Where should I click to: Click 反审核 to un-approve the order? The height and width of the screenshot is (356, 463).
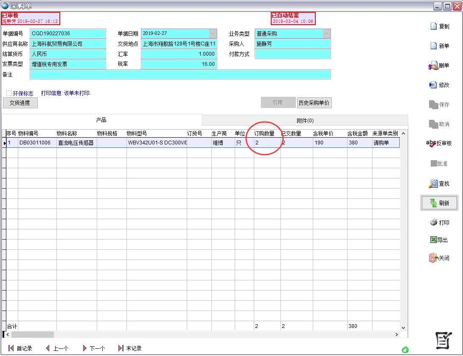click(x=431, y=144)
